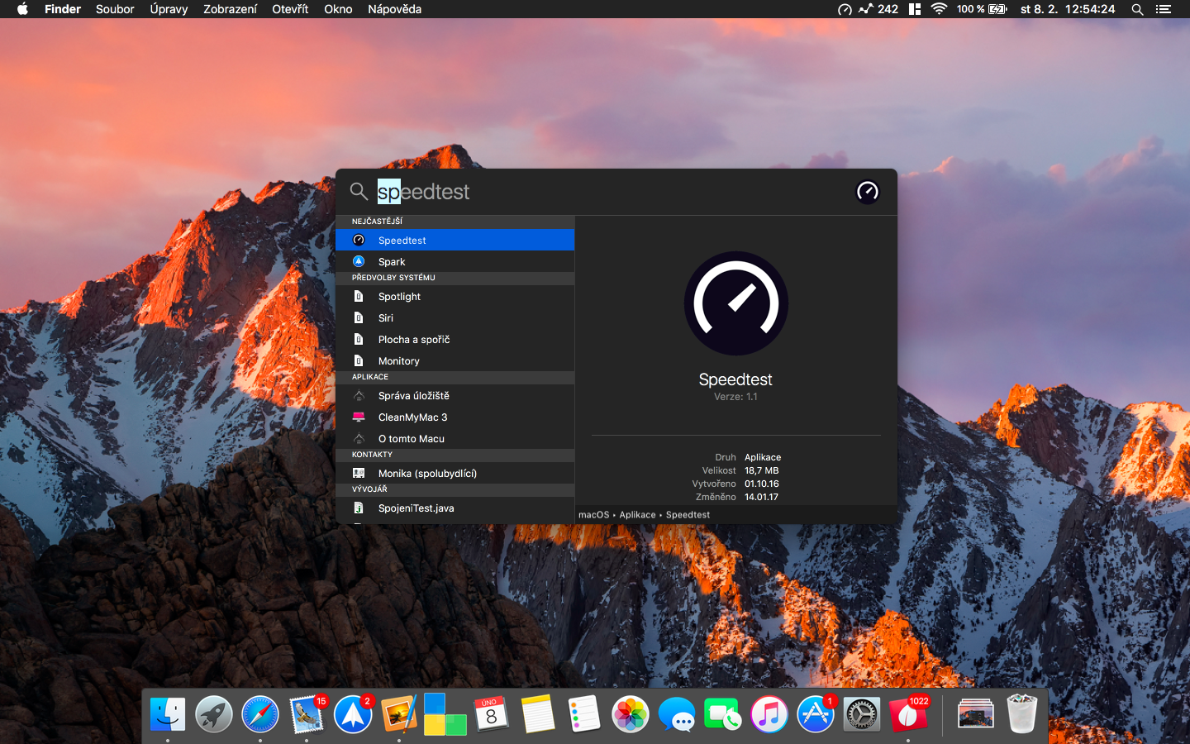Click the large Speedtest preview icon

(x=735, y=303)
